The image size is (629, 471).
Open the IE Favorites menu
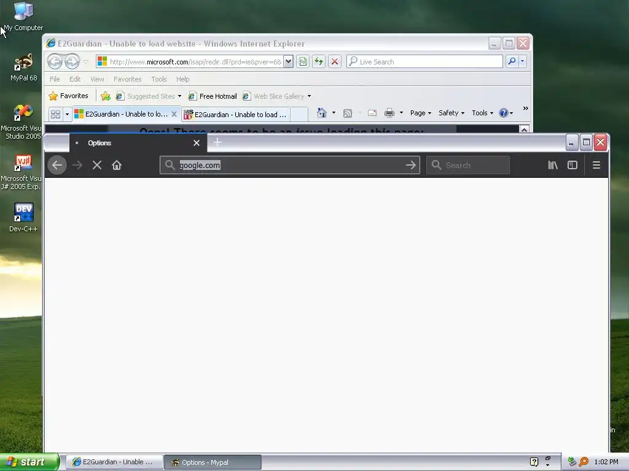tap(128, 79)
